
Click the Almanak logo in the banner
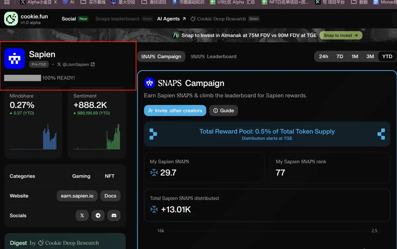tap(176, 35)
